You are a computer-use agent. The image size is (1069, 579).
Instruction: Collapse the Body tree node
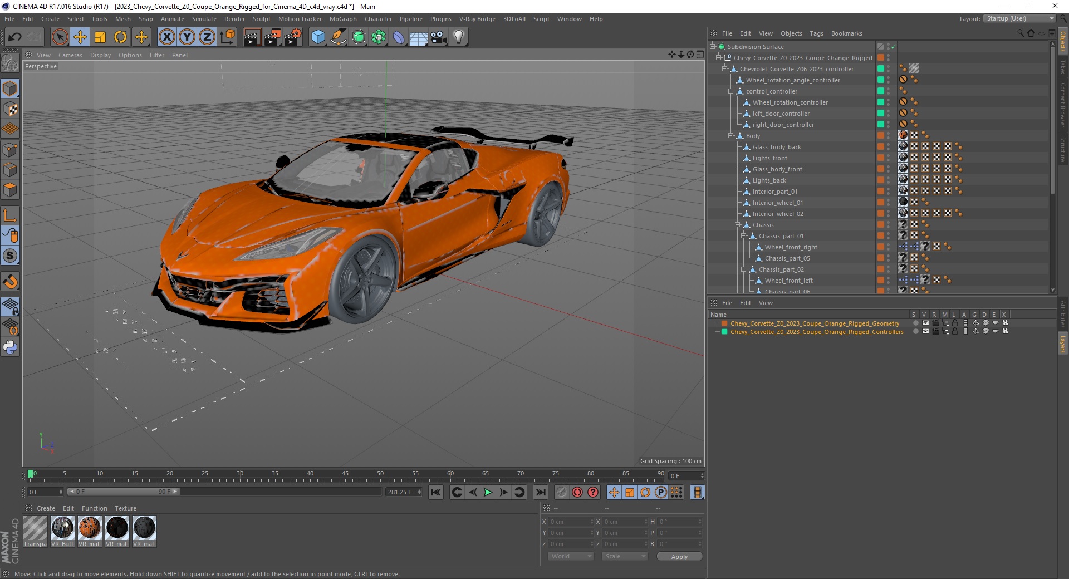tap(731, 136)
